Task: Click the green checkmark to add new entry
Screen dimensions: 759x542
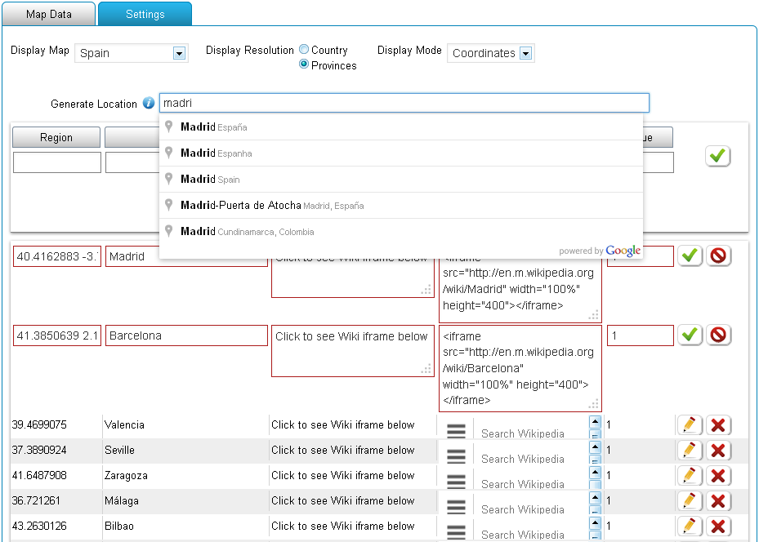Action: (x=717, y=156)
